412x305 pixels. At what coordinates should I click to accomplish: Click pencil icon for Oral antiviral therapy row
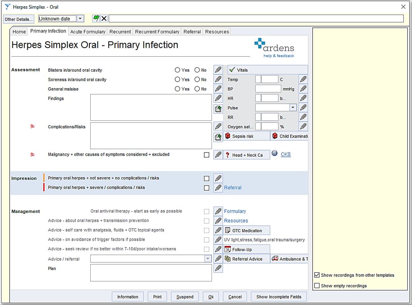point(218,211)
